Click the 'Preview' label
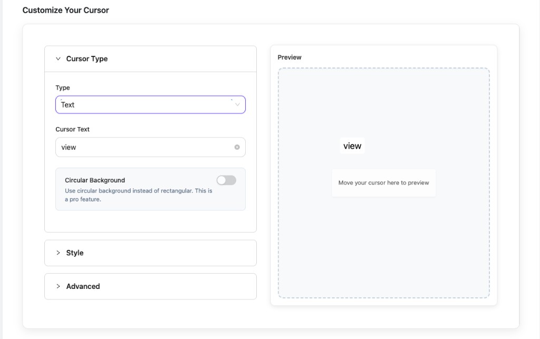Screen dimensions: 540x339 290,57
